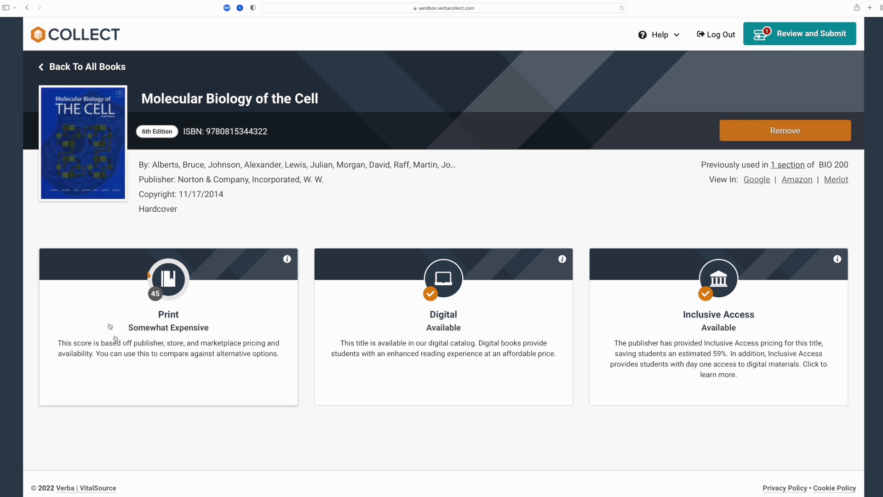Reload page using address bar refresh icon
This screenshot has width=883, height=497.
pos(622,8)
